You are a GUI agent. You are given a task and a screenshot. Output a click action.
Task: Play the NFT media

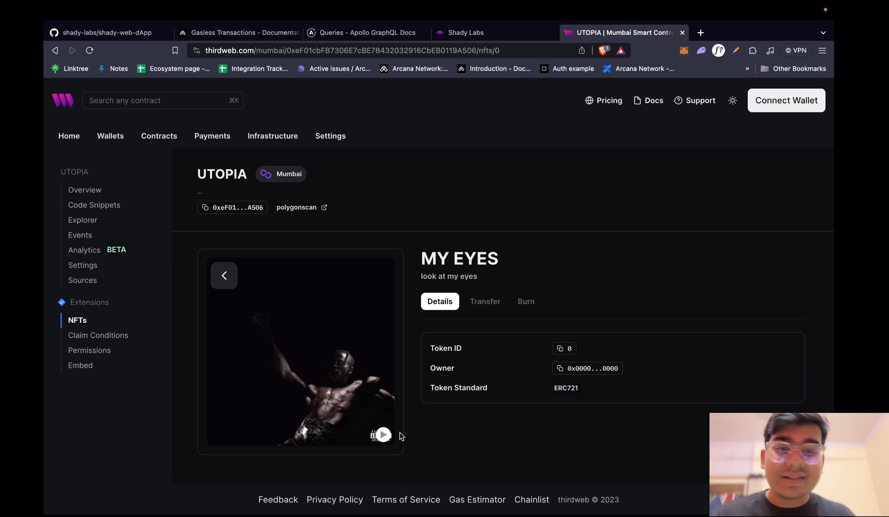(x=383, y=435)
